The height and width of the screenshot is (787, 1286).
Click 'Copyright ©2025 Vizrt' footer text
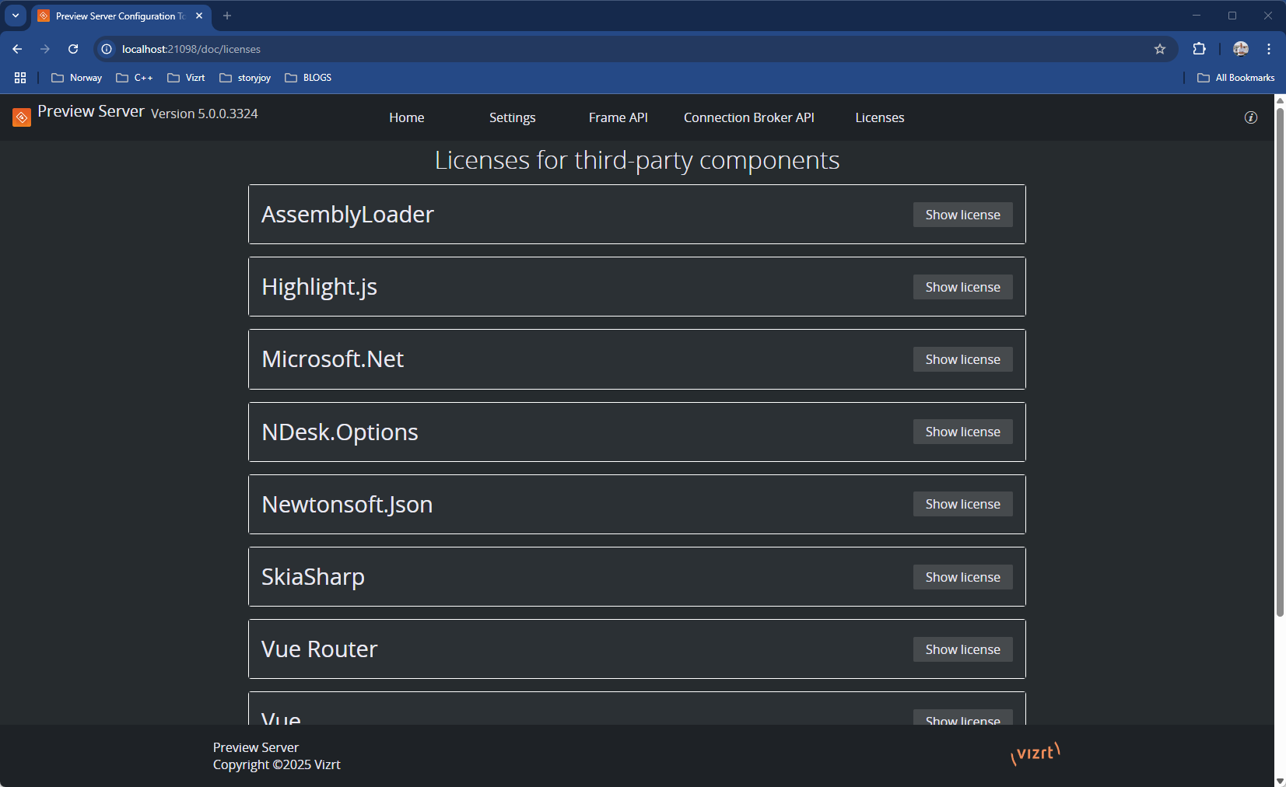[x=277, y=764]
